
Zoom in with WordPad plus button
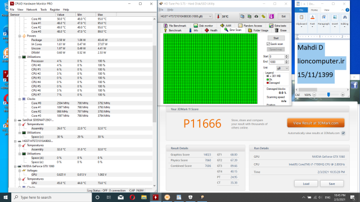tap(343, 95)
